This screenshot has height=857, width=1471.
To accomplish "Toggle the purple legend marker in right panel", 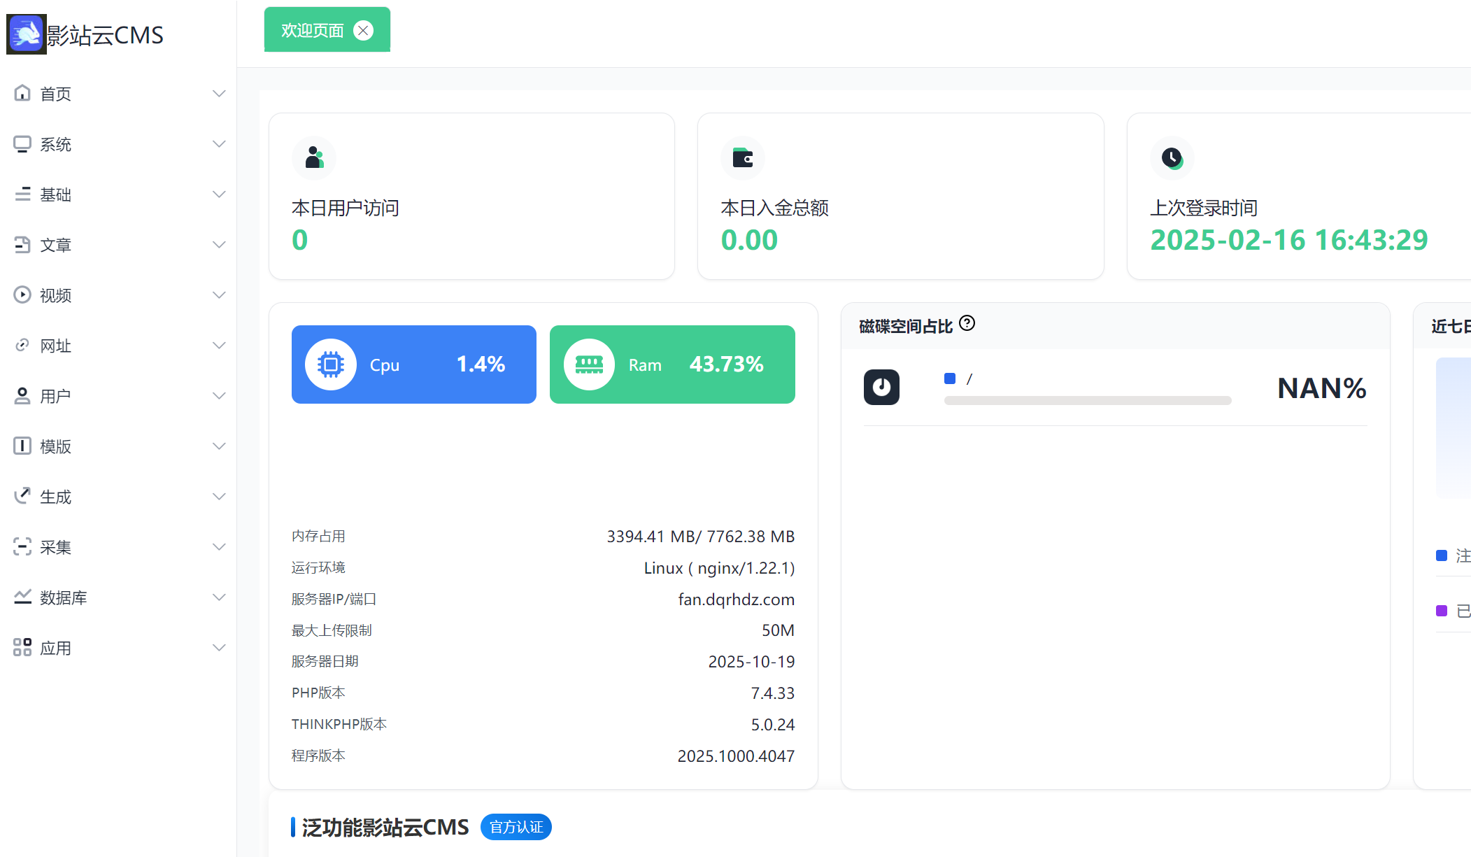I will click(1441, 610).
